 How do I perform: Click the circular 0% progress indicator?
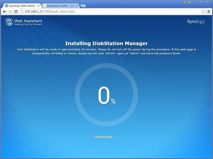point(106,95)
